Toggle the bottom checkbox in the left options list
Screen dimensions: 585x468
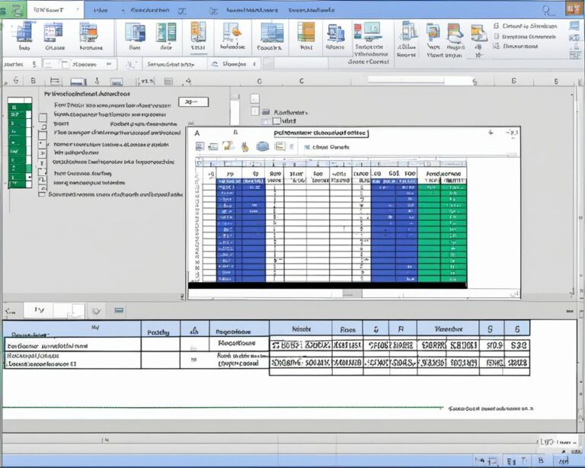43,194
